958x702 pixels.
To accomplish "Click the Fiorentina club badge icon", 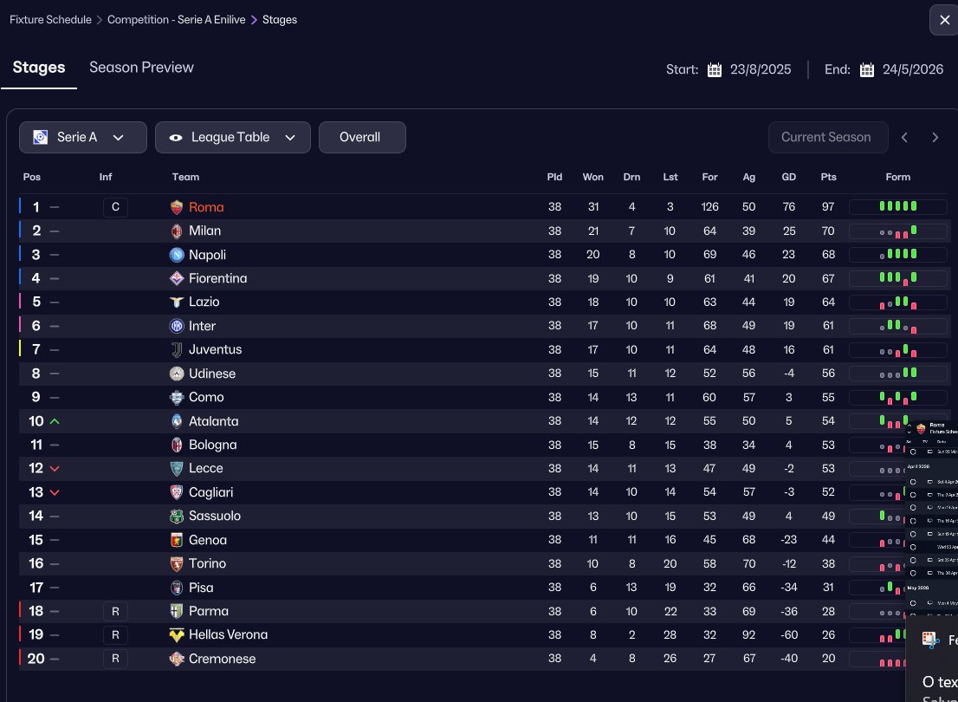I will 177,278.
